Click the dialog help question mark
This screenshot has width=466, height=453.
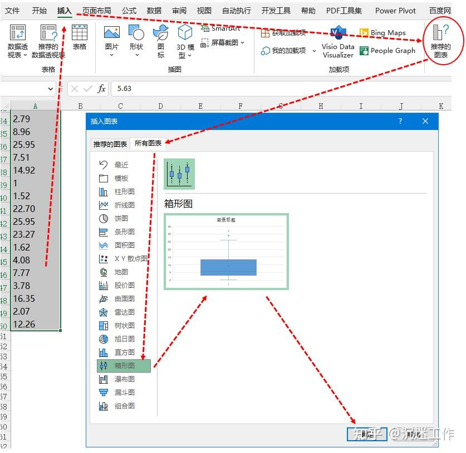[x=400, y=121]
